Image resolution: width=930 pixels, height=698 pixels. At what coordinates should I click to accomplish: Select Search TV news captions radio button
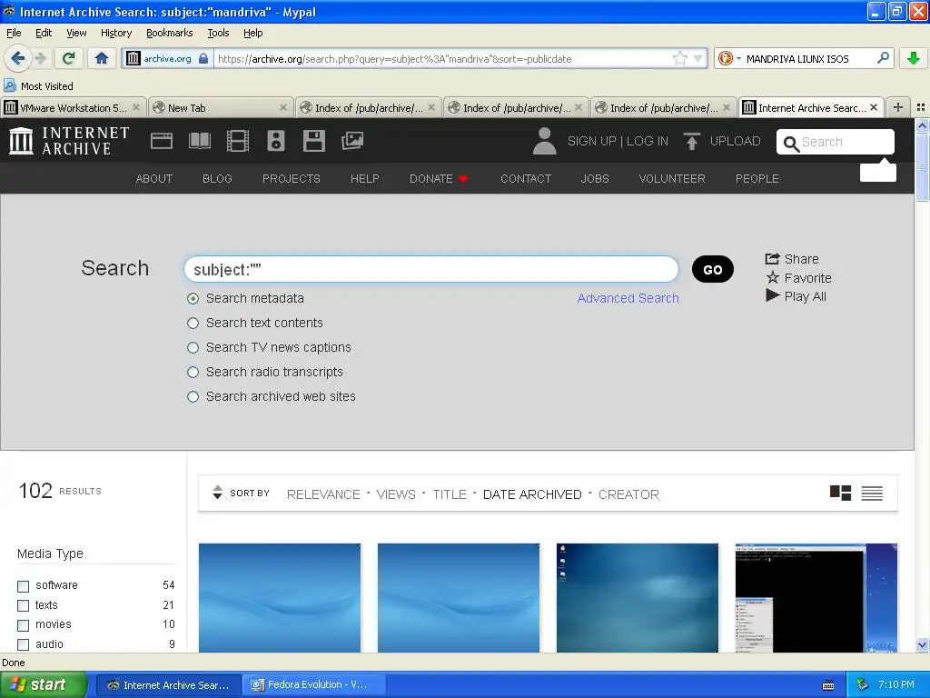tap(193, 347)
